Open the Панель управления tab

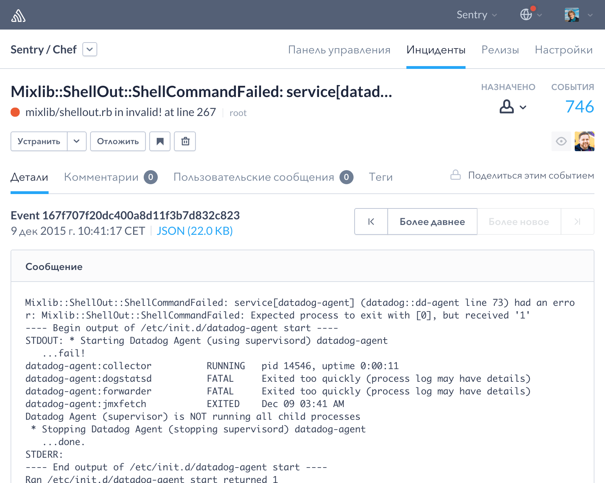[x=339, y=50]
